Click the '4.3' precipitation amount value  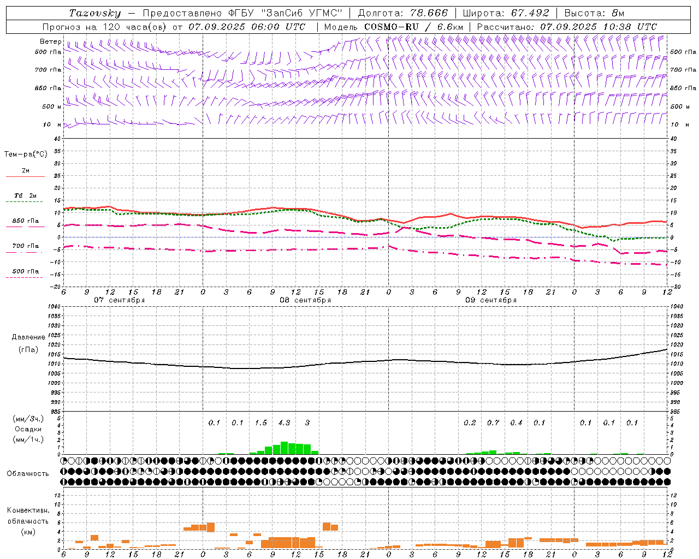pos(284,423)
